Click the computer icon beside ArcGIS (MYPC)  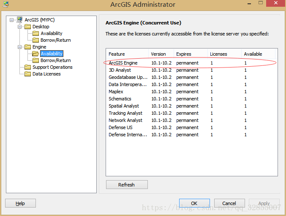[x=19, y=20]
